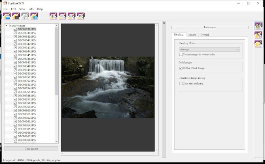Undock the Preferences panel icon
265x164 pixels.
(164, 23)
